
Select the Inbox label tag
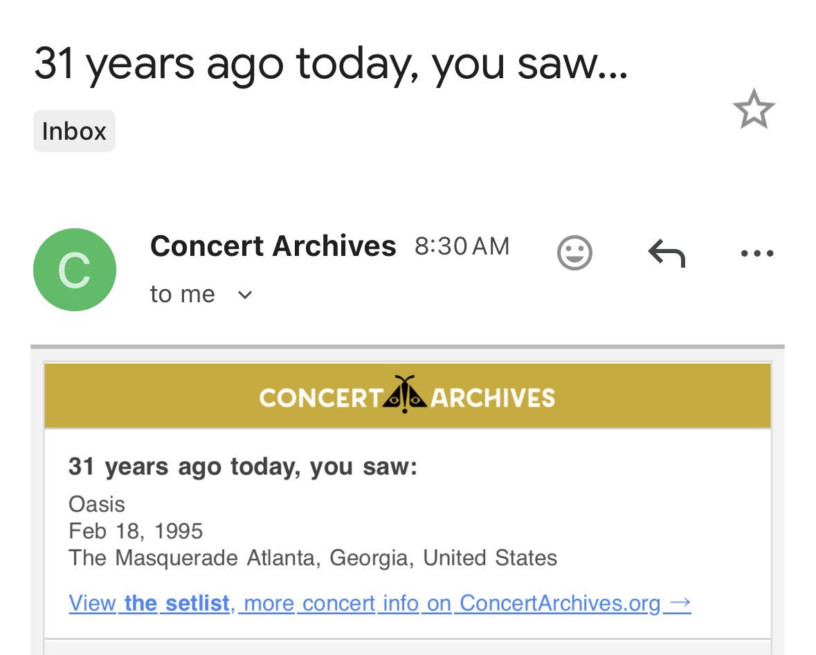click(74, 131)
